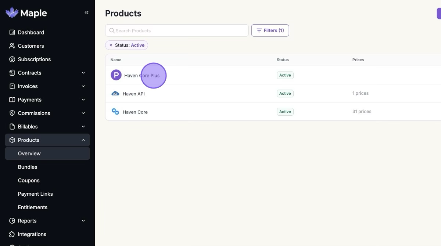
Task: Expand the Invoices section chevron
Action: (83, 86)
